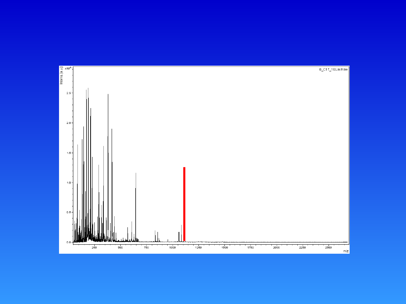Click the 'Intens. [a.u.]' y-axis title

[62, 75]
